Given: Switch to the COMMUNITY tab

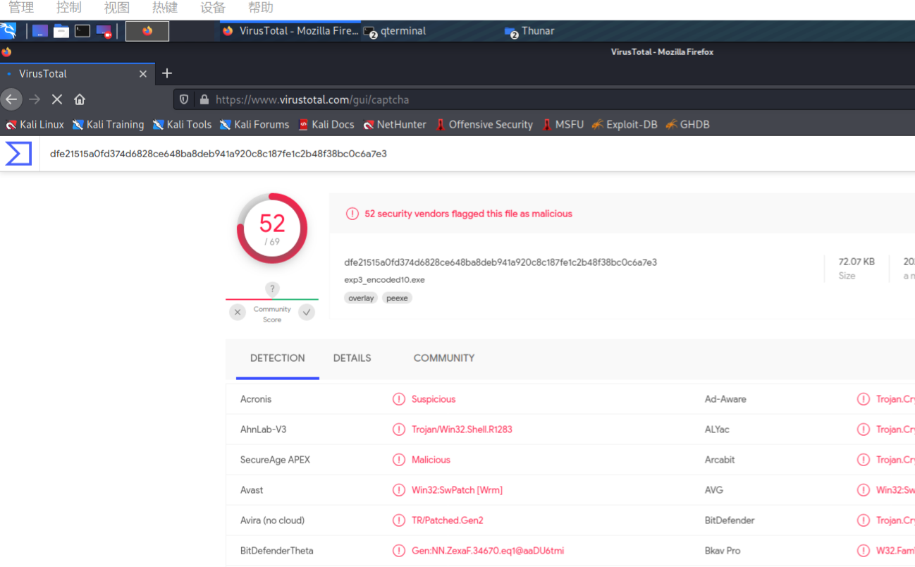Looking at the screenshot, I should [444, 358].
